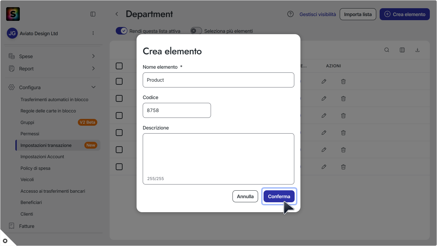Click the Aviato Design Ltd account name
437x246 pixels.
[x=39, y=33]
